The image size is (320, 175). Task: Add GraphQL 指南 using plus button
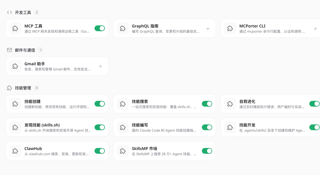207,28
